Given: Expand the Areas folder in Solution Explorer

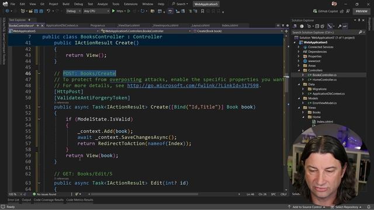Looking at the screenshot, I should [299, 66].
